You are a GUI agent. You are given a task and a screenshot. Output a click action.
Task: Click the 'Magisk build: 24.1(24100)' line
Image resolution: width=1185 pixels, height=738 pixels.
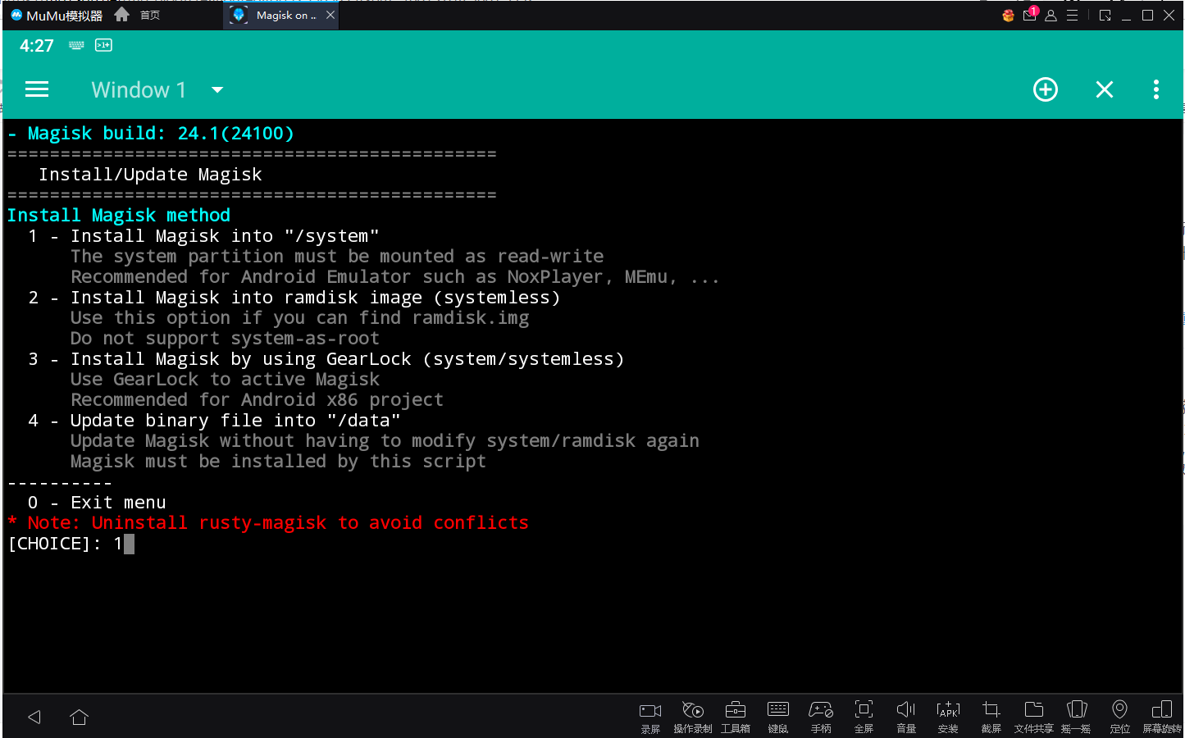151,134
